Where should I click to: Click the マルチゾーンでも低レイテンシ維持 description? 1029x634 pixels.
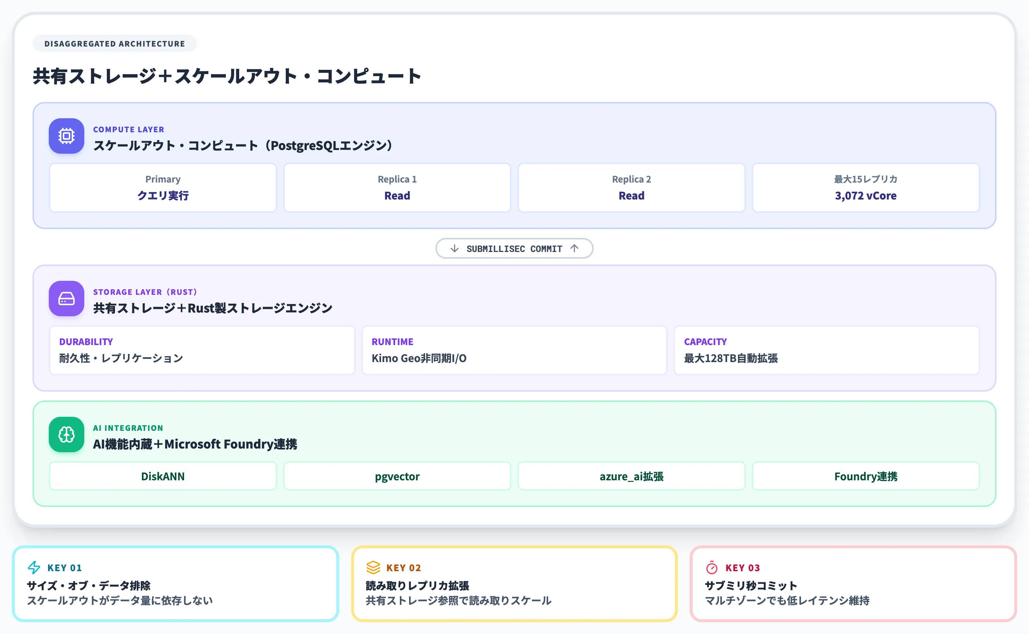(x=787, y=600)
